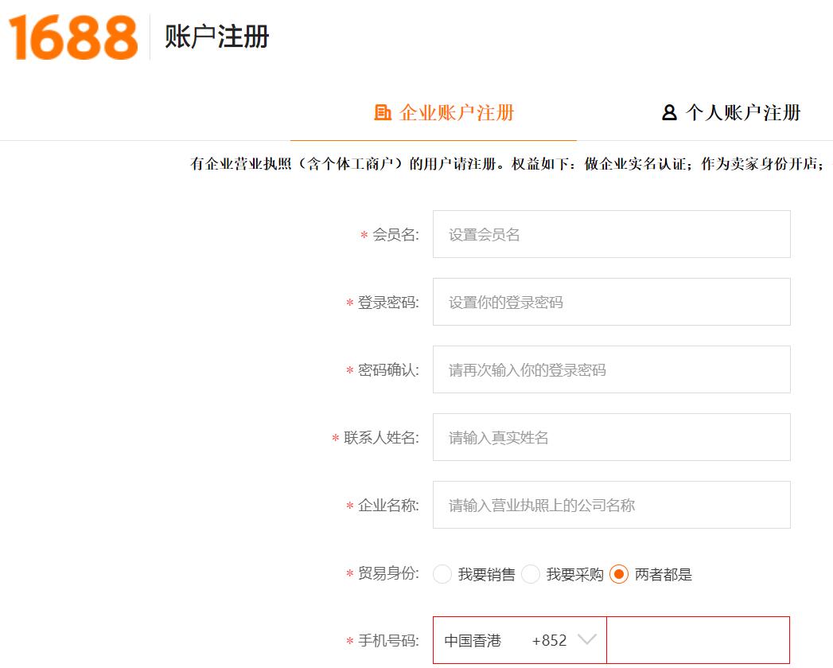Click the person icon beside 个人账户注册
Screen dimensions: 833x668
[x=669, y=112]
